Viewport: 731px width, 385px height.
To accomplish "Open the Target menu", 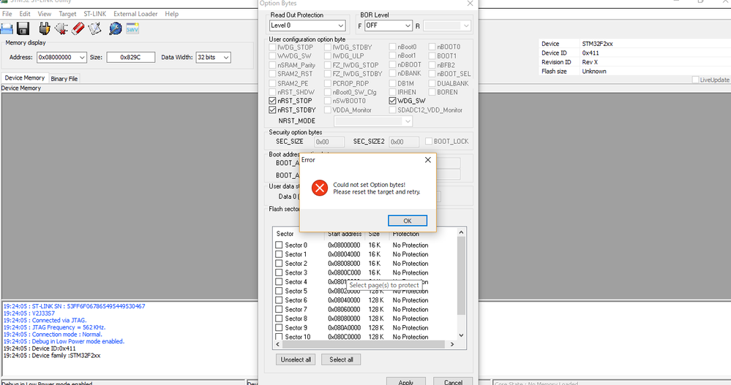I will pos(67,14).
